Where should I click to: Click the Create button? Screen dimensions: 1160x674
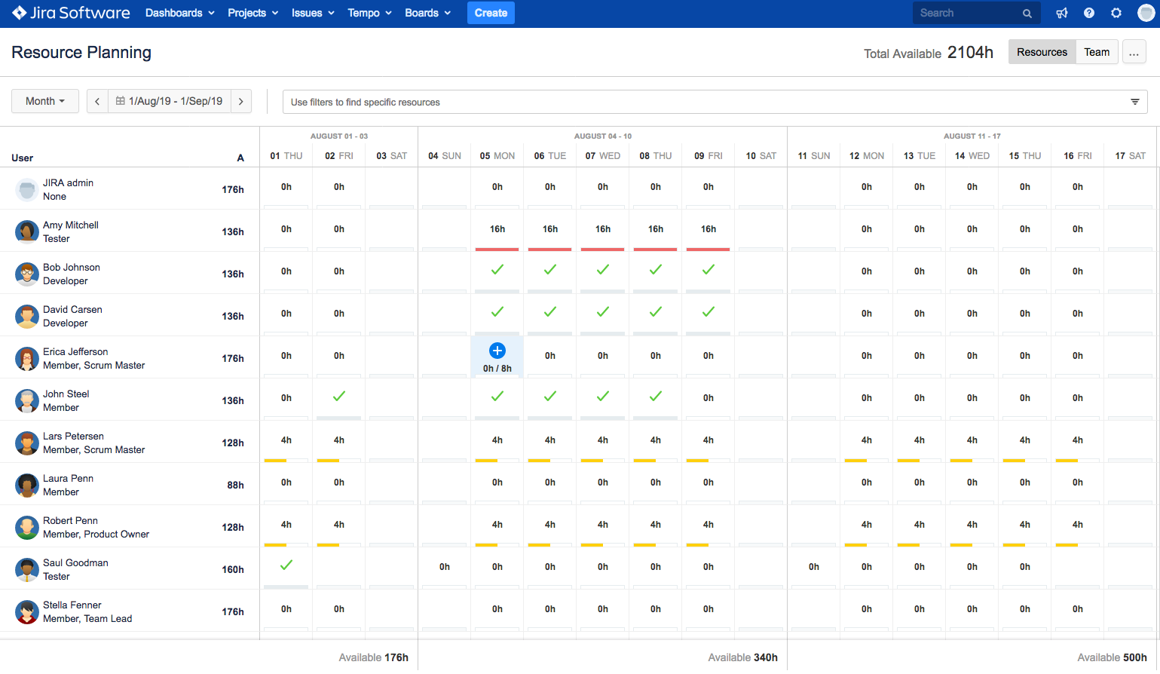point(491,13)
